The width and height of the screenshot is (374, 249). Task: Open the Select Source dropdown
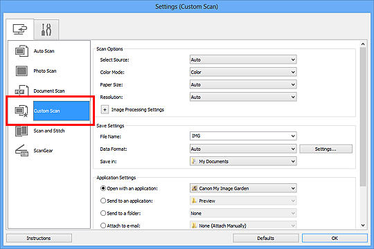[243, 59]
